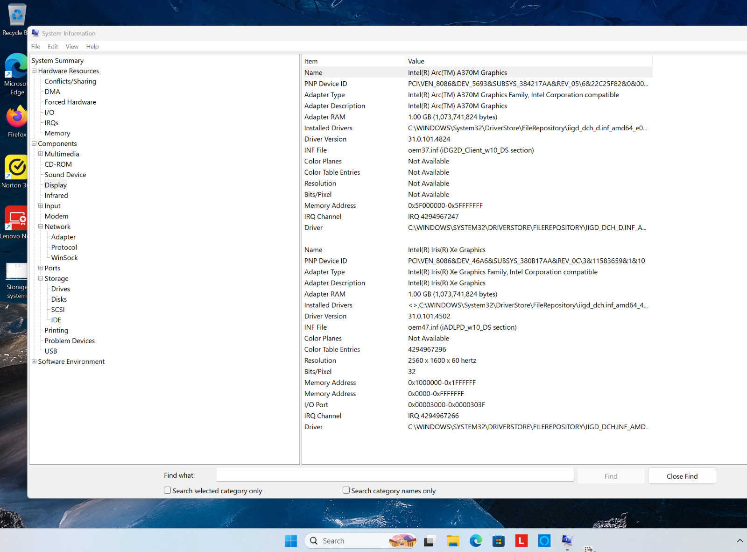Select Adapter under Network

[x=63, y=237]
